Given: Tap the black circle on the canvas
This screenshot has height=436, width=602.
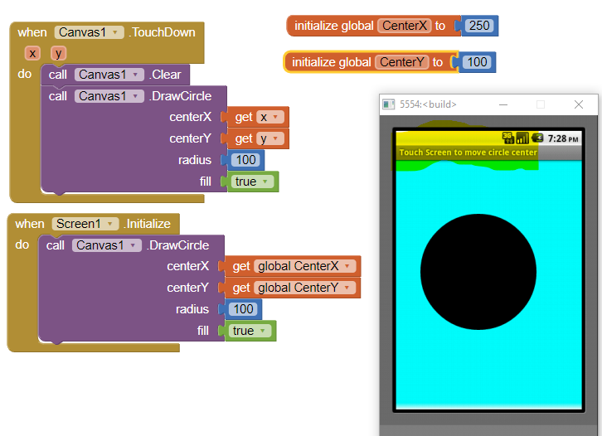Looking at the screenshot, I should [478, 272].
